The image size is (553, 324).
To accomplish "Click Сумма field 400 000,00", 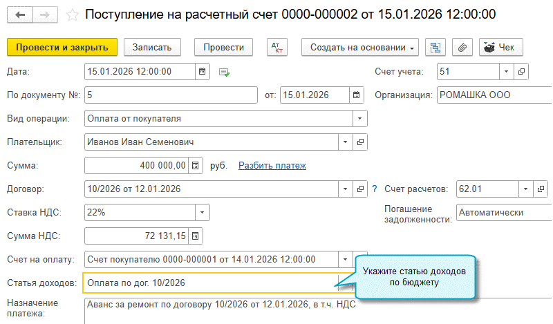I will (137, 165).
